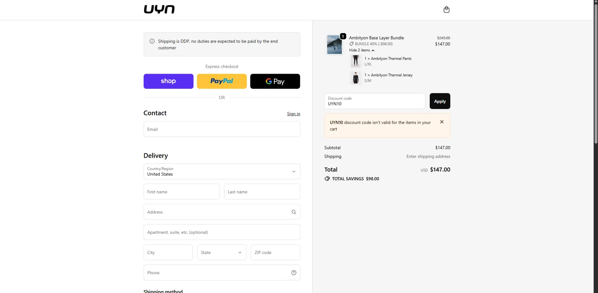Click the Ambityon Base Layer Bundle thumbnail

tap(334, 44)
